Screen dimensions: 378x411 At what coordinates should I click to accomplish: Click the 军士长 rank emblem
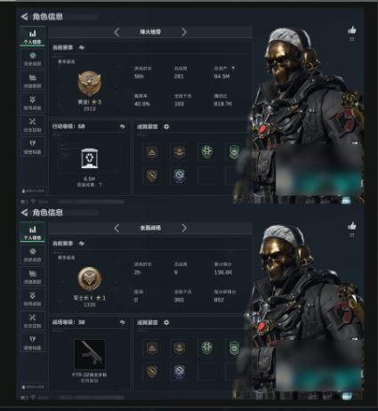click(89, 279)
